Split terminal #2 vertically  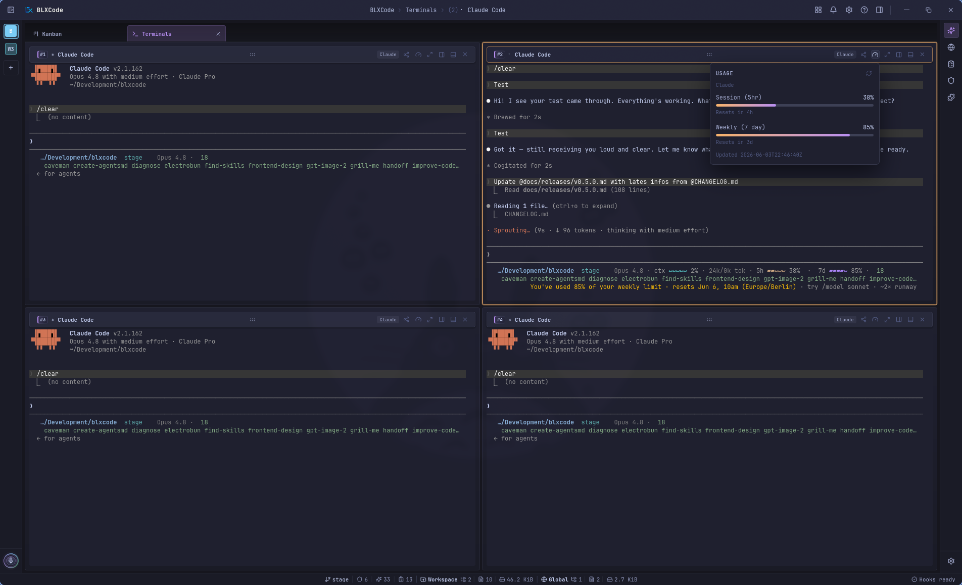point(899,55)
